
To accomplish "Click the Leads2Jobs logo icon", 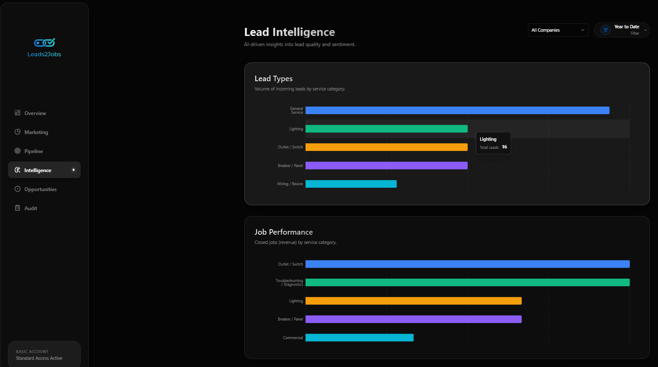I will point(44,42).
